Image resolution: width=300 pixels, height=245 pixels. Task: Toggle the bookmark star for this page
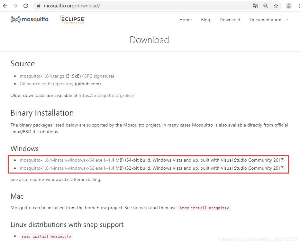(x=276, y=5)
